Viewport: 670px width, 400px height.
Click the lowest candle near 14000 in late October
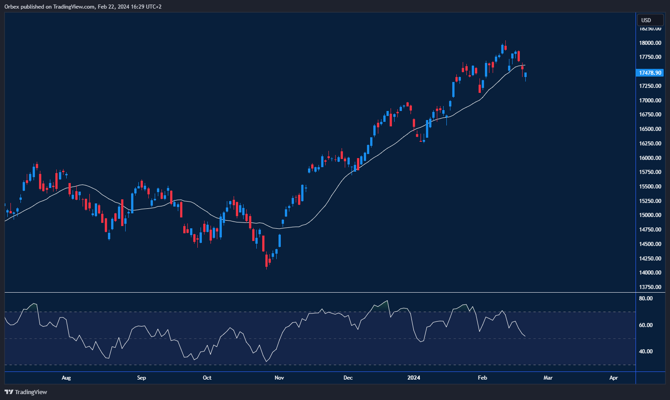pyautogui.click(x=266, y=260)
